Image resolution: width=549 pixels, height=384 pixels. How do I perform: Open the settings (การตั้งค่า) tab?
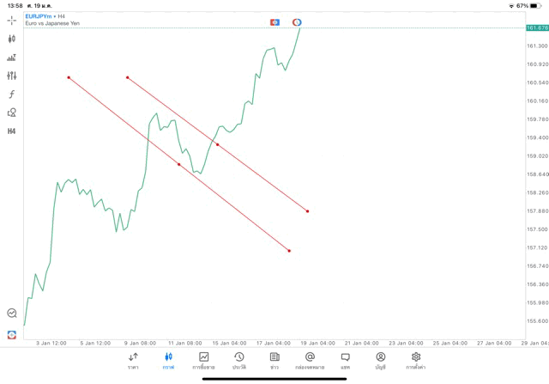tap(416, 360)
